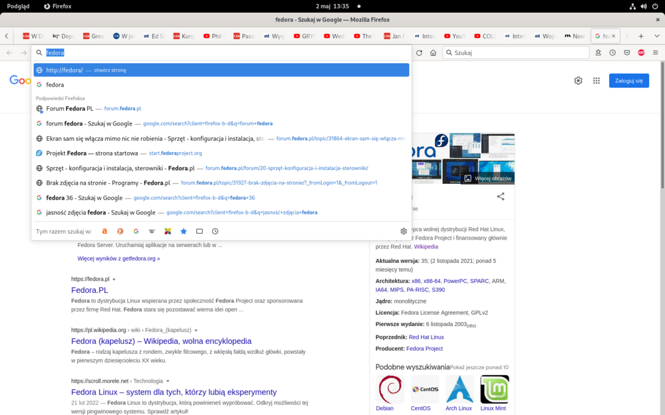
Task: Expand dropdown arrow next to scroll.morele.net result
Action: [168, 381]
